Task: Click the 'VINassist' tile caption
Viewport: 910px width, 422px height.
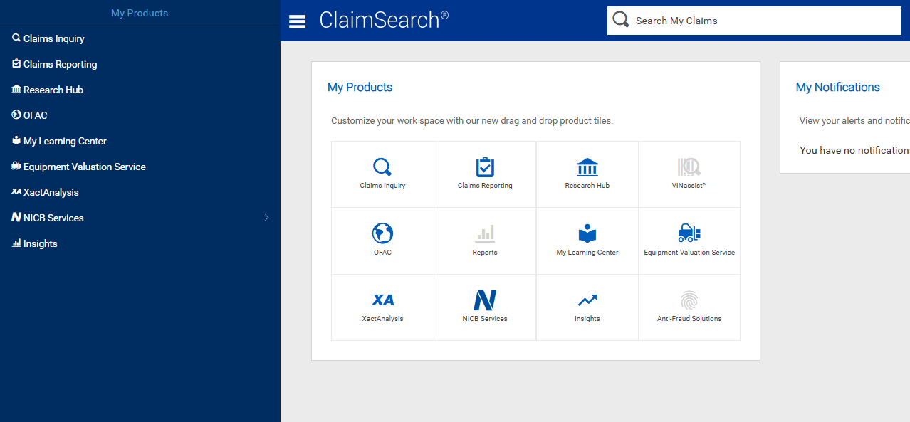Action: click(689, 186)
